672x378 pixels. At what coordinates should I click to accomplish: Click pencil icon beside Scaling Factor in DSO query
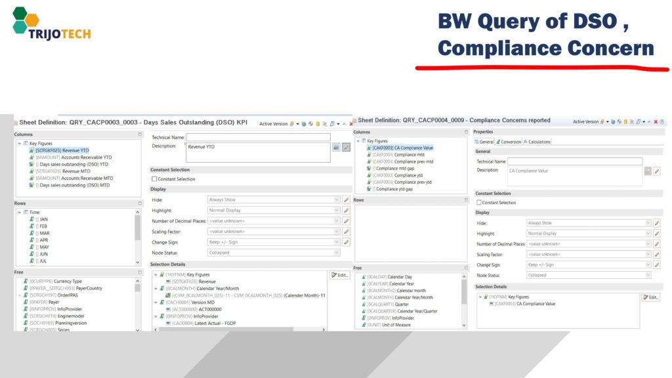coord(346,232)
